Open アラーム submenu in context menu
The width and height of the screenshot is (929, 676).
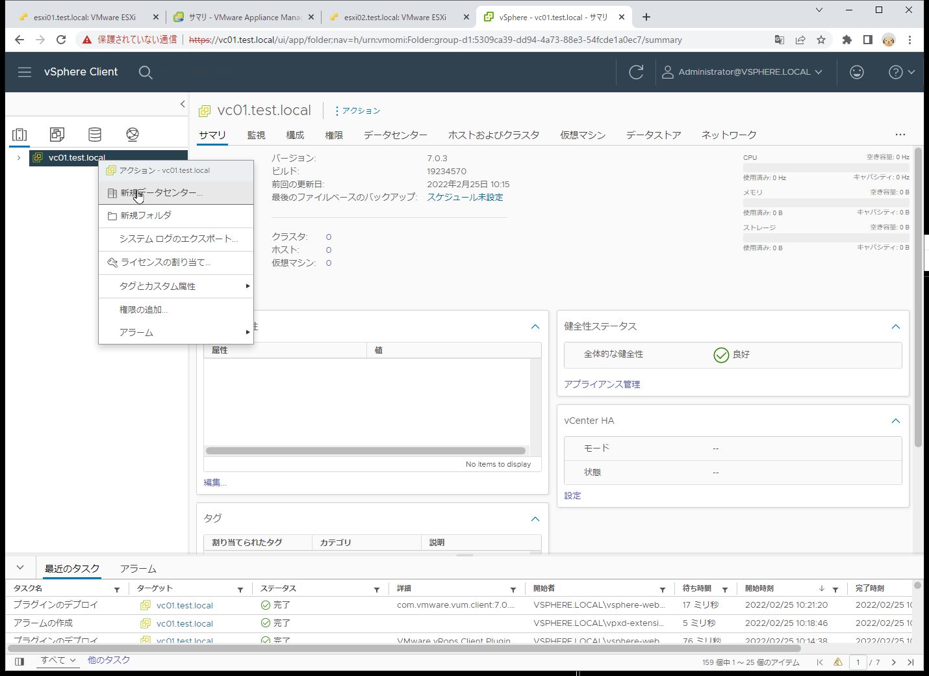click(175, 332)
